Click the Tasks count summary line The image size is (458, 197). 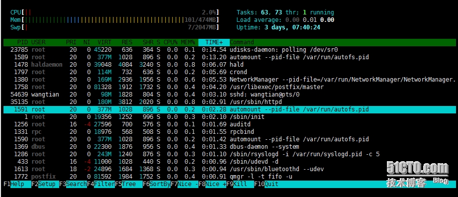tap(285, 12)
